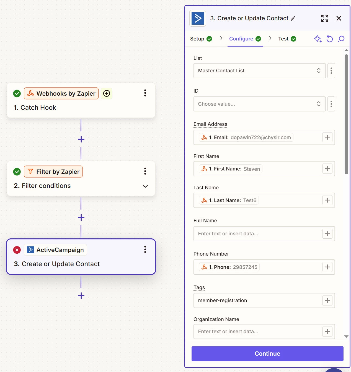351x372 pixels.
Task: Click the ActiveCampaign logo in panel header
Action: point(198,18)
